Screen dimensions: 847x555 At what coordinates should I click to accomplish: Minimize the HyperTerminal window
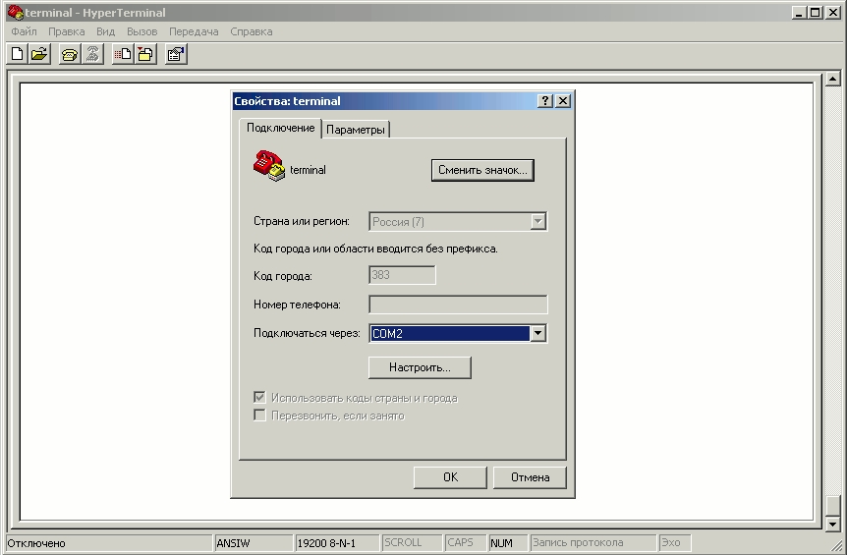[x=799, y=13]
